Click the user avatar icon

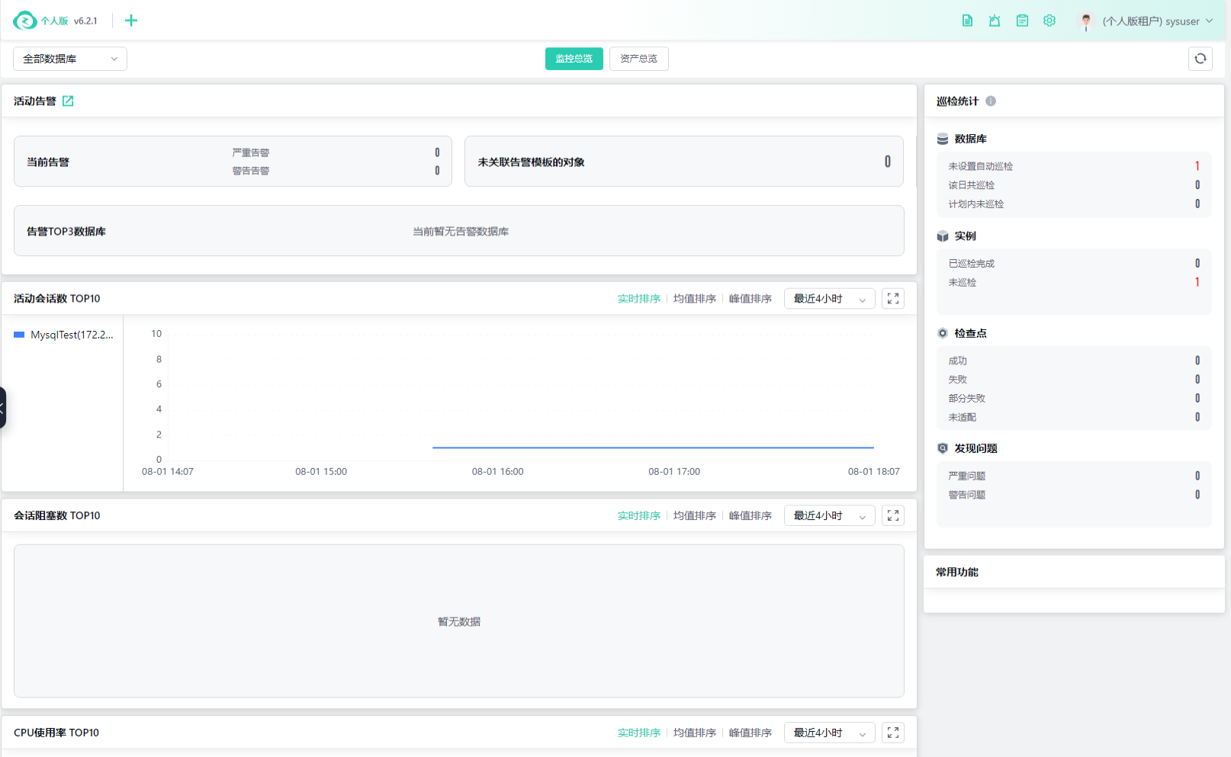[x=1086, y=21]
